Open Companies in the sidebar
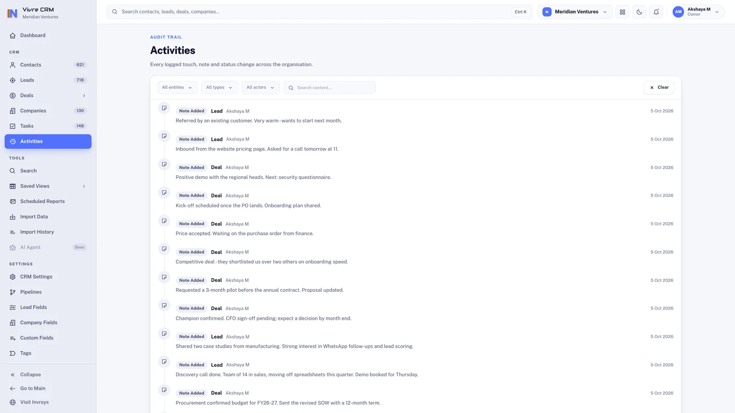Screen dimensions: 735x413 [x=48, y=111]
